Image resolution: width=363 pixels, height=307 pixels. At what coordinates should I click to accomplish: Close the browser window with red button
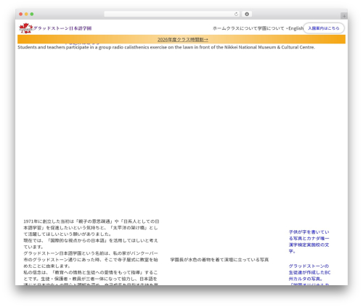click(21, 14)
